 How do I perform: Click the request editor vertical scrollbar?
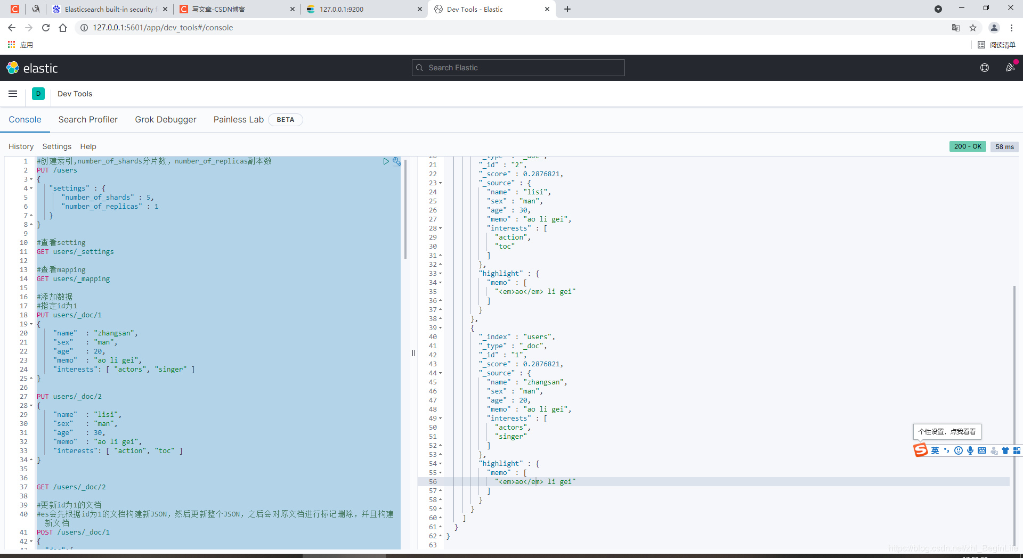pyautogui.click(x=405, y=209)
